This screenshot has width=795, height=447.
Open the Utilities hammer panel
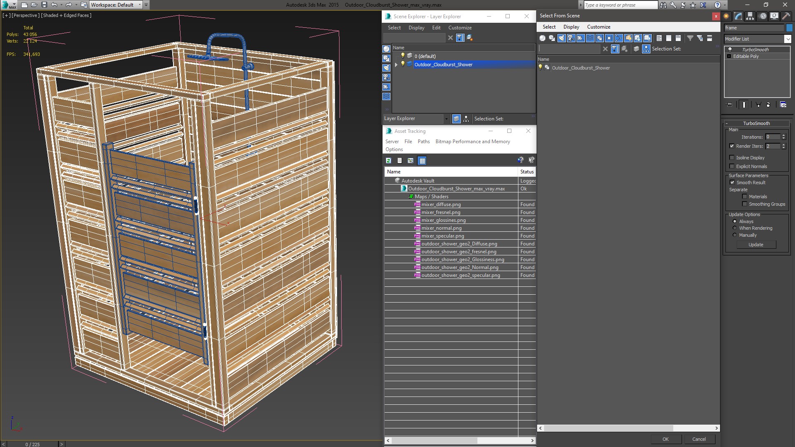pyautogui.click(x=786, y=16)
